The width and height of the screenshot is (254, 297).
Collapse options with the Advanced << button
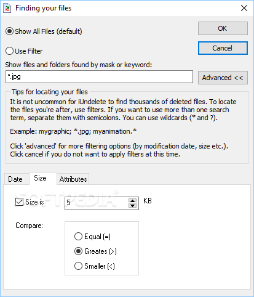[223, 78]
